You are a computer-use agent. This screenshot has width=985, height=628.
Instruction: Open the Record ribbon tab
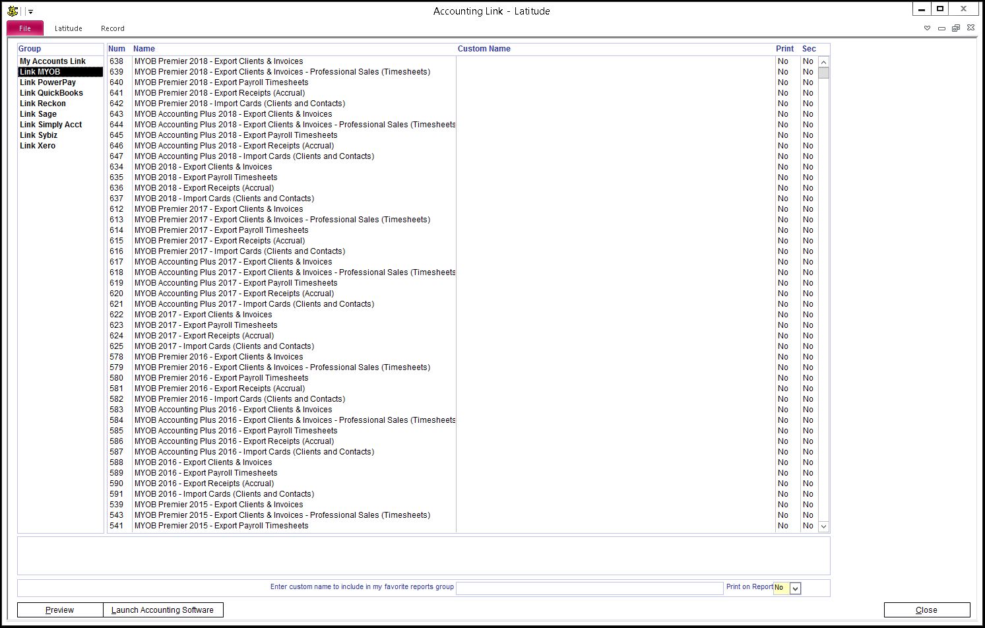(x=112, y=28)
